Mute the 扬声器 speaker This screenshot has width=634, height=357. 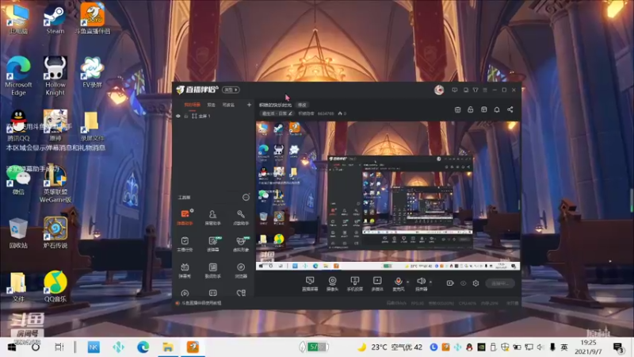pyautogui.click(x=421, y=282)
